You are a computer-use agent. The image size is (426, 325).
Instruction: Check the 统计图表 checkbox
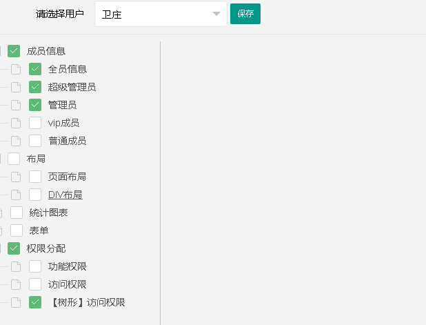(x=17, y=213)
